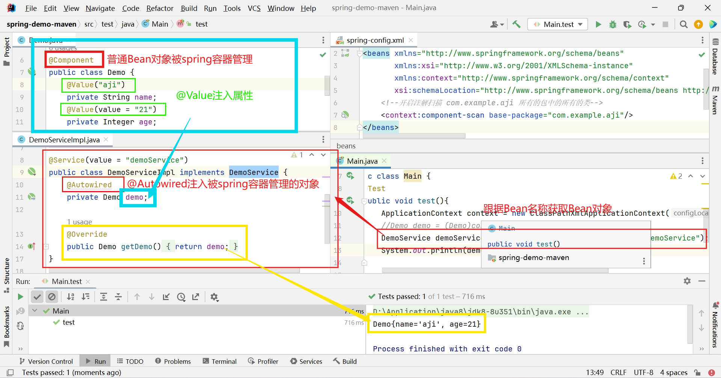Open the profiler run dropdown arrow
Image resolution: width=721 pixels, height=378 pixels.
pos(653,24)
